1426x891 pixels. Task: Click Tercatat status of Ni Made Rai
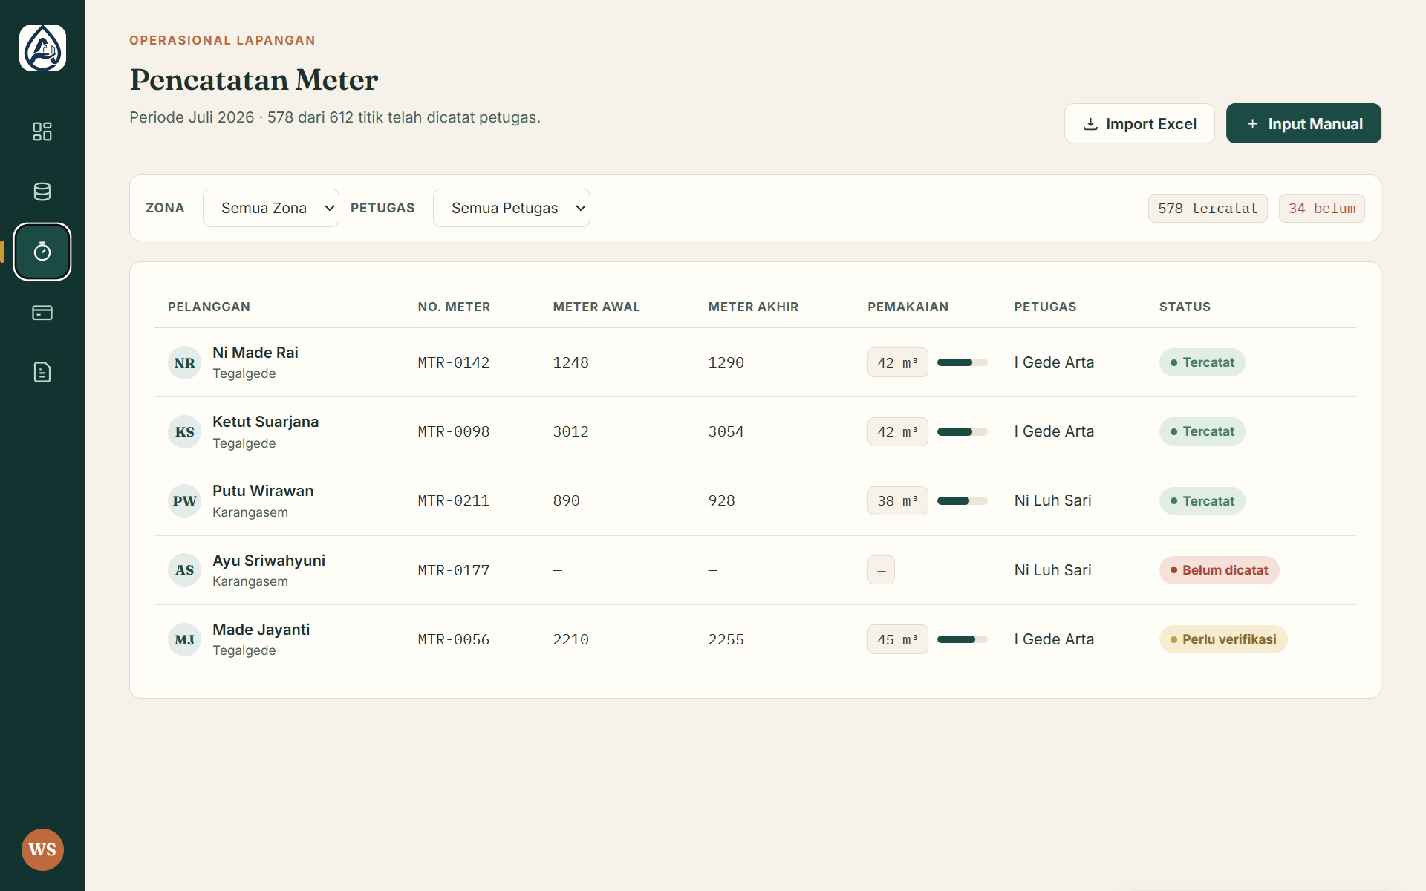(1202, 362)
